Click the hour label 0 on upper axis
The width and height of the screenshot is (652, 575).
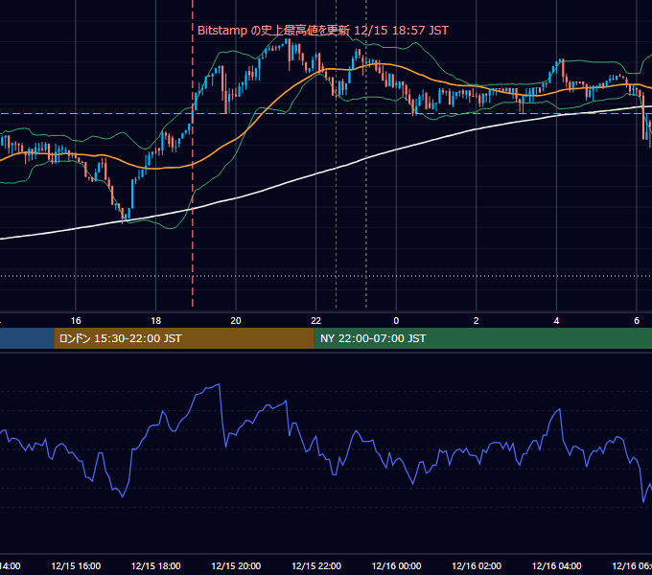click(396, 321)
